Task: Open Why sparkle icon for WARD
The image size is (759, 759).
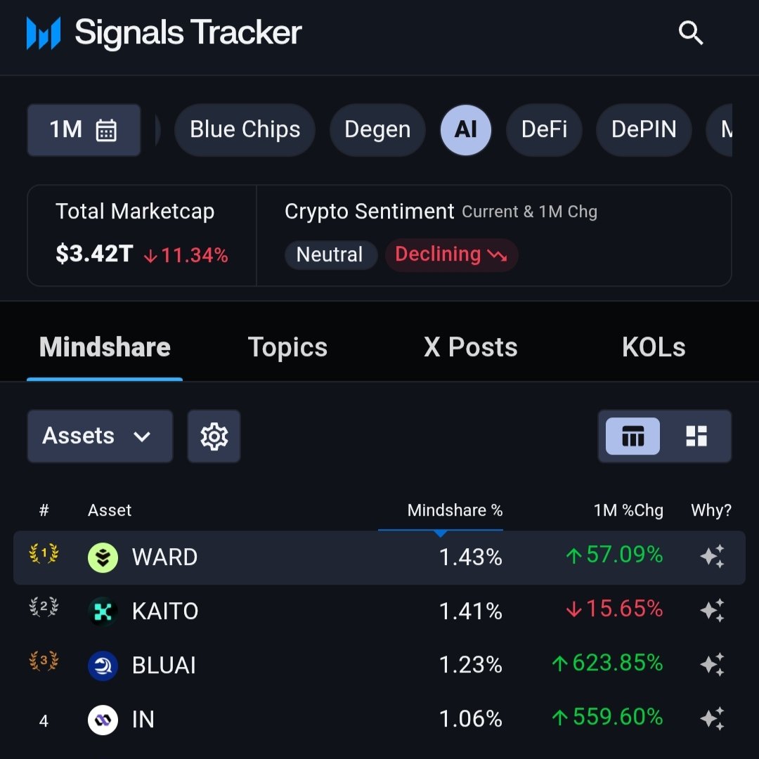Action: coord(713,556)
